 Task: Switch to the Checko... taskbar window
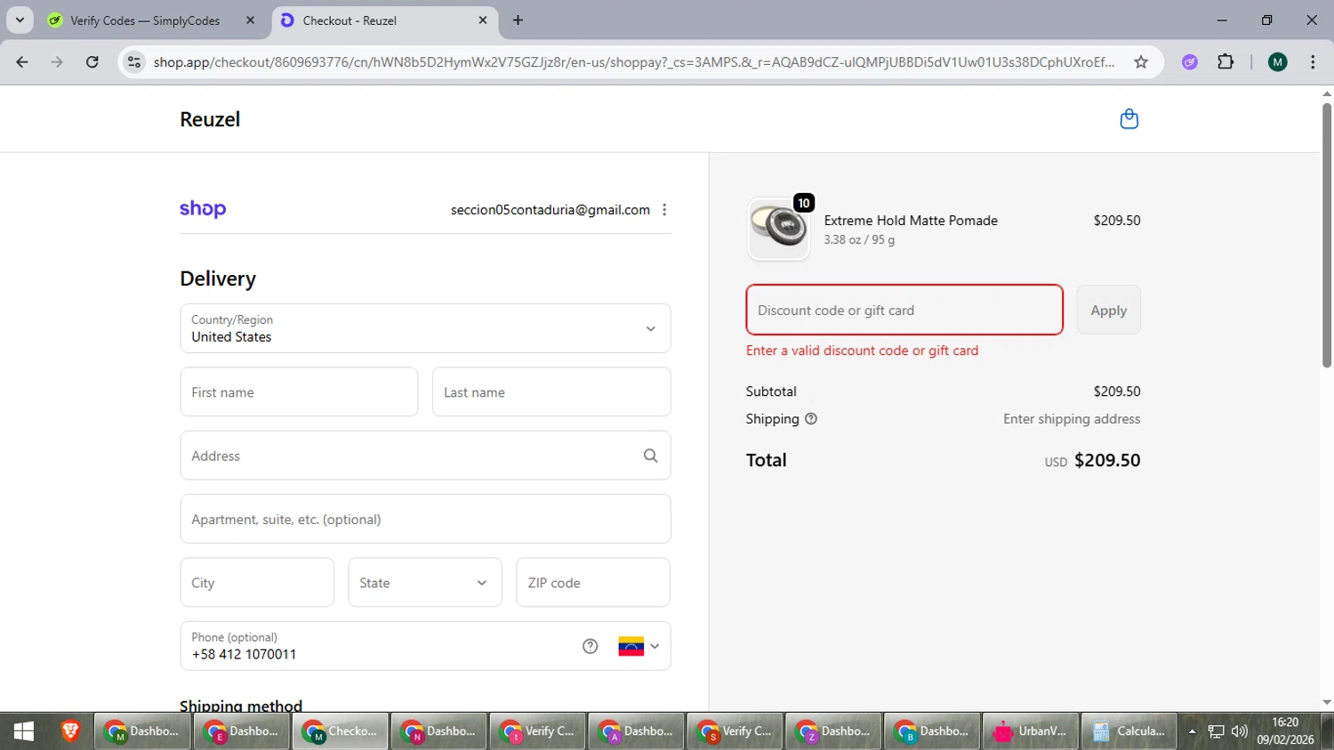click(340, 731)
